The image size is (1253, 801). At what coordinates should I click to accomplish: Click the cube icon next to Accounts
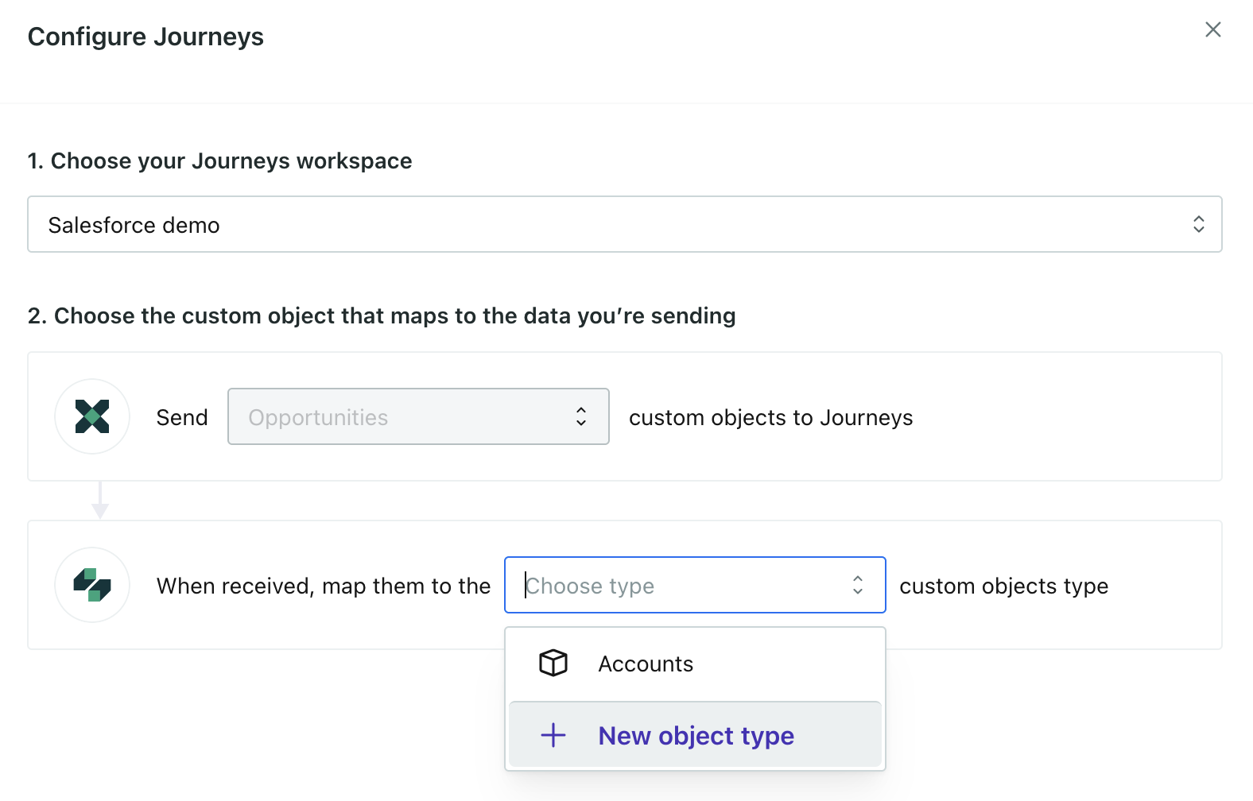553,663
